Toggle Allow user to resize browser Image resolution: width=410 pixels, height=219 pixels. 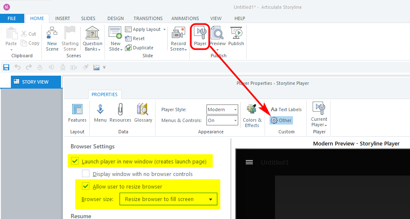point(86,186)
